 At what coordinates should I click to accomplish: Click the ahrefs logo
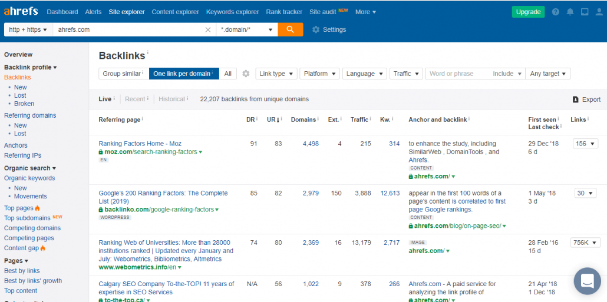tap(21, 12)
